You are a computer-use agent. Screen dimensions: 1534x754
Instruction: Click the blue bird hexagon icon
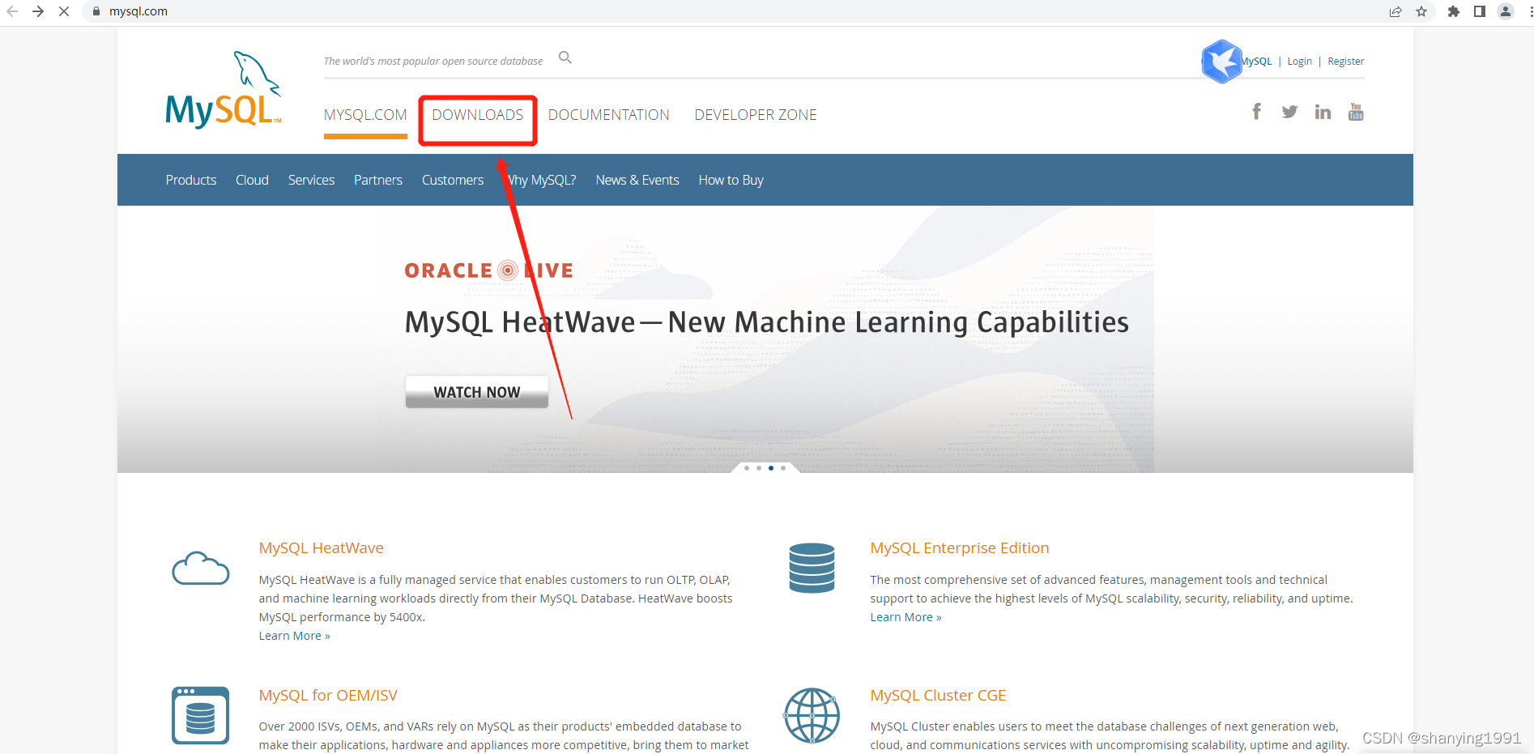click(x=1221, y=62)
